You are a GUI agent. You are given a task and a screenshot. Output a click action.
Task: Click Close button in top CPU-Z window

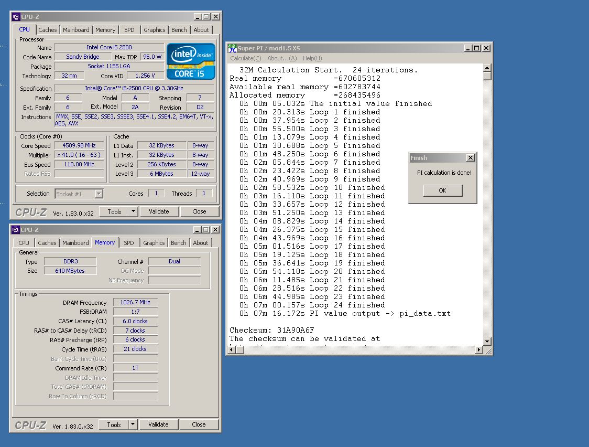coord(199,211)
